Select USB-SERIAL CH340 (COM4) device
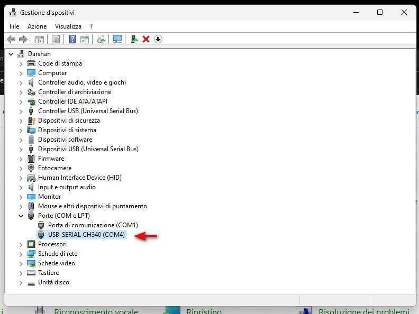Viewport: 419px width, 314px height. coord(86,235)
